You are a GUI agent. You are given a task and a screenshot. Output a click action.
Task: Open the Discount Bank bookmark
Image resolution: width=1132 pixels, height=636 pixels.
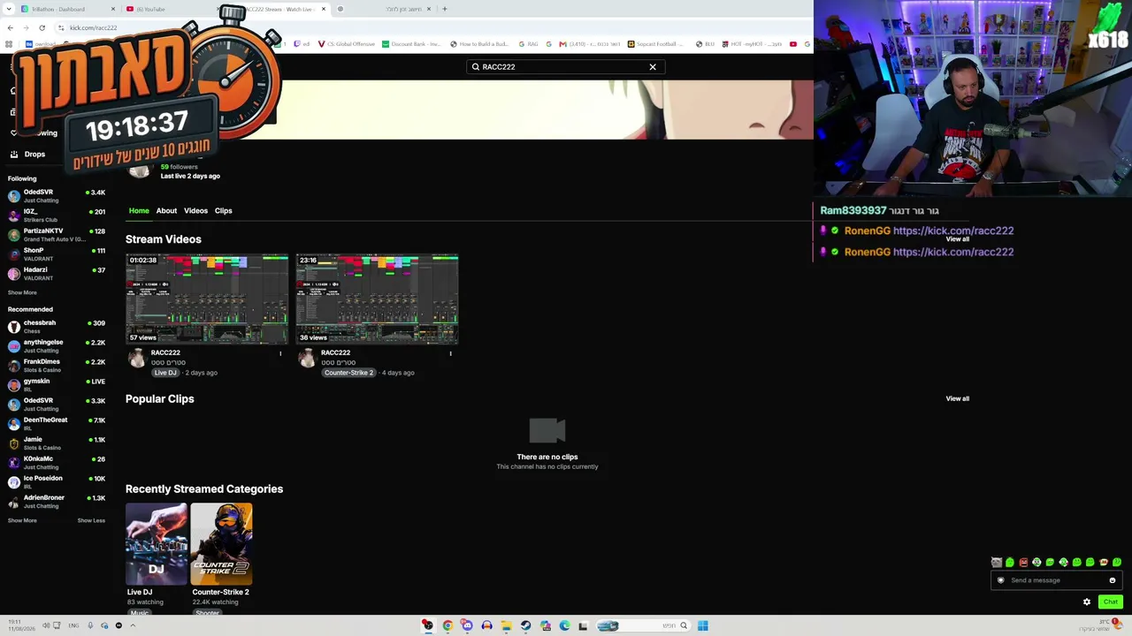point(411,43)
